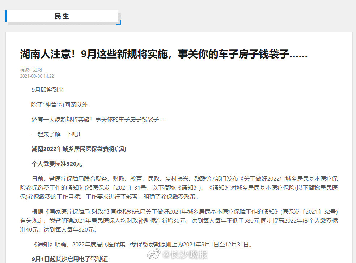This screenshot has height=263, width=356.
Task: Click subheading 湖南2022年城乡居民医保缴费将启动
Action: click(x=79, y=149)
